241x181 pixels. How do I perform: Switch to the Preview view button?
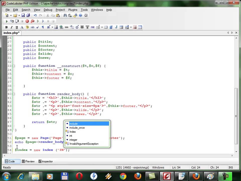(28, 161)
